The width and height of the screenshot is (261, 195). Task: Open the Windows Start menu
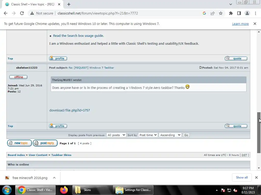pyautogui.click(x=7, y=190)
